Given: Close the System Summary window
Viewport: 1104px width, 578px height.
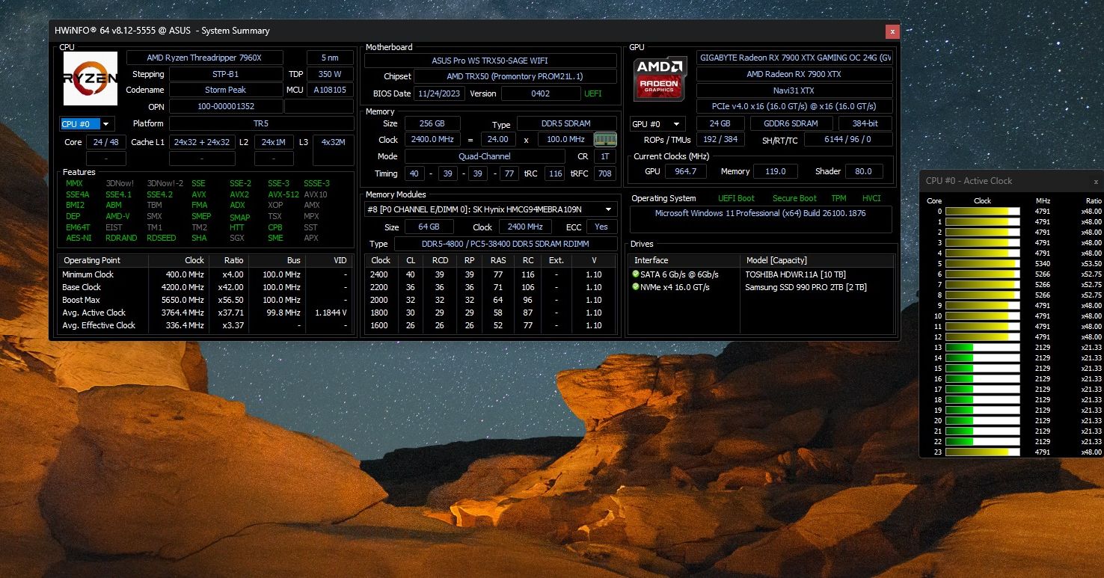Looking at the screenshot, I should [892, 31].
